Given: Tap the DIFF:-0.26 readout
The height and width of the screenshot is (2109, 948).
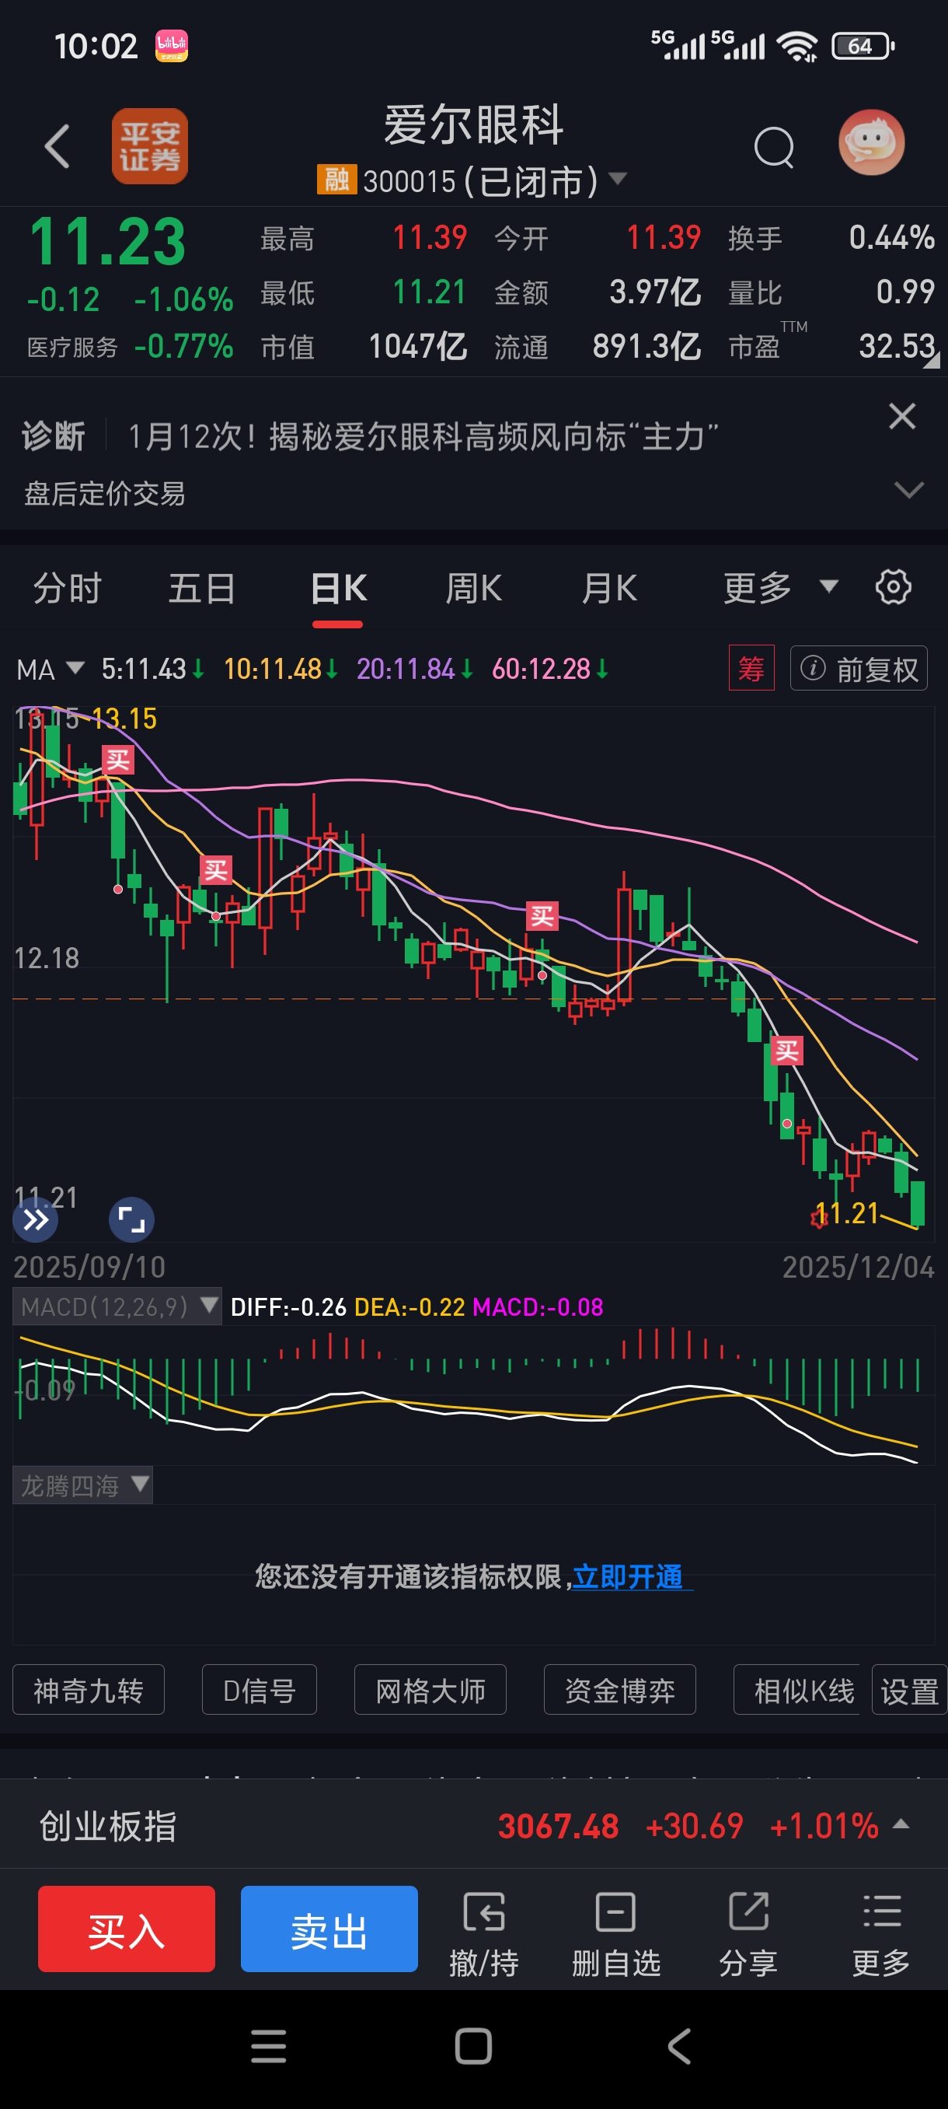Looking at the screenshot, I should click(288, 1306).
